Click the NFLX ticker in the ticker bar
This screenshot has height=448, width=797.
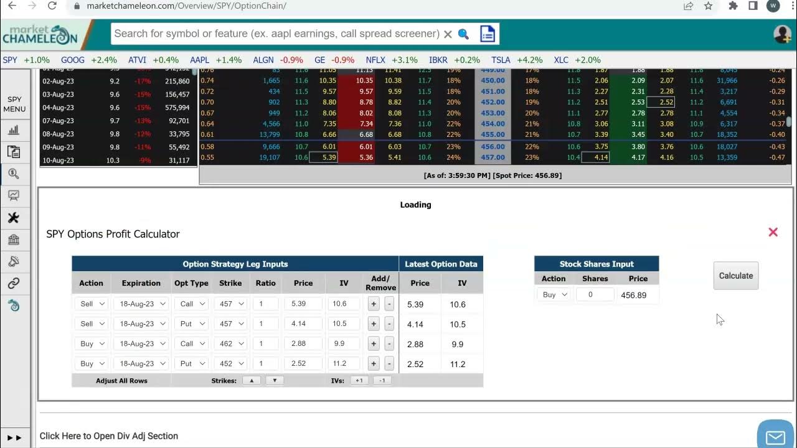tap(375, 60)
